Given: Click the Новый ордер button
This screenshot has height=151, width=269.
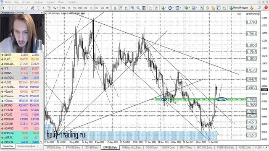Looking at the screenshot, I should tap(239, 8).
